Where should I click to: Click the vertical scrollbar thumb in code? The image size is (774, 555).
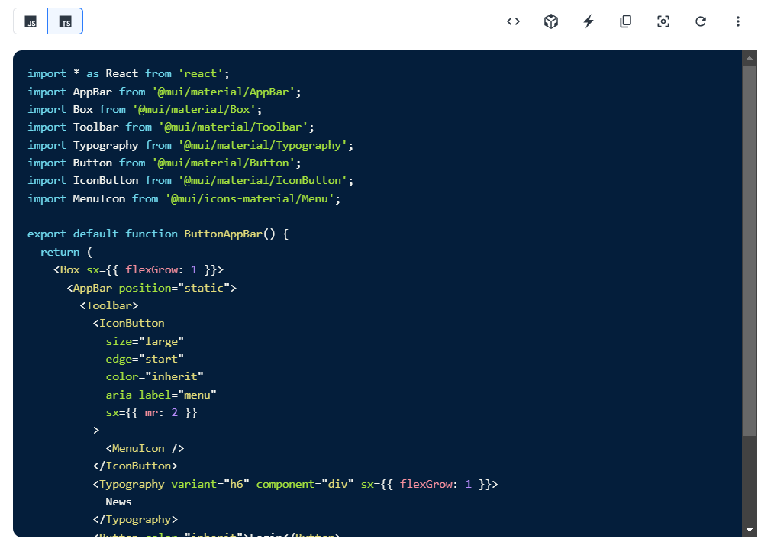[x=750, y=251]
